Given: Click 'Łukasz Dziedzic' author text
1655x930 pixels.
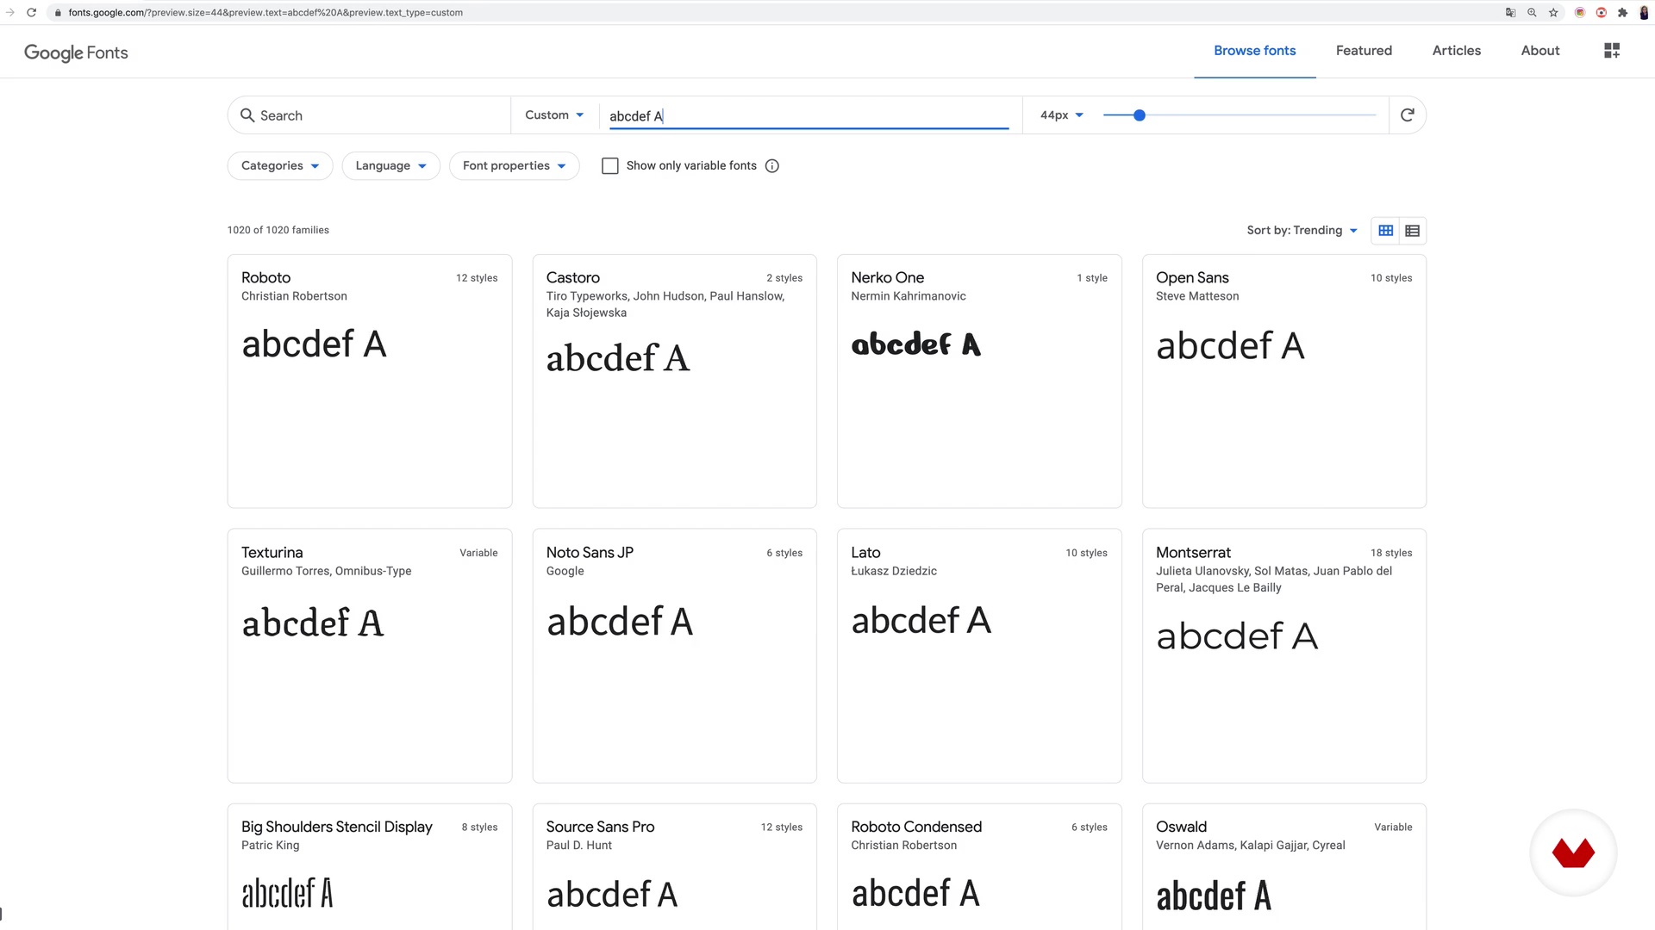Looking at the screenshot, I should (893, 571).
